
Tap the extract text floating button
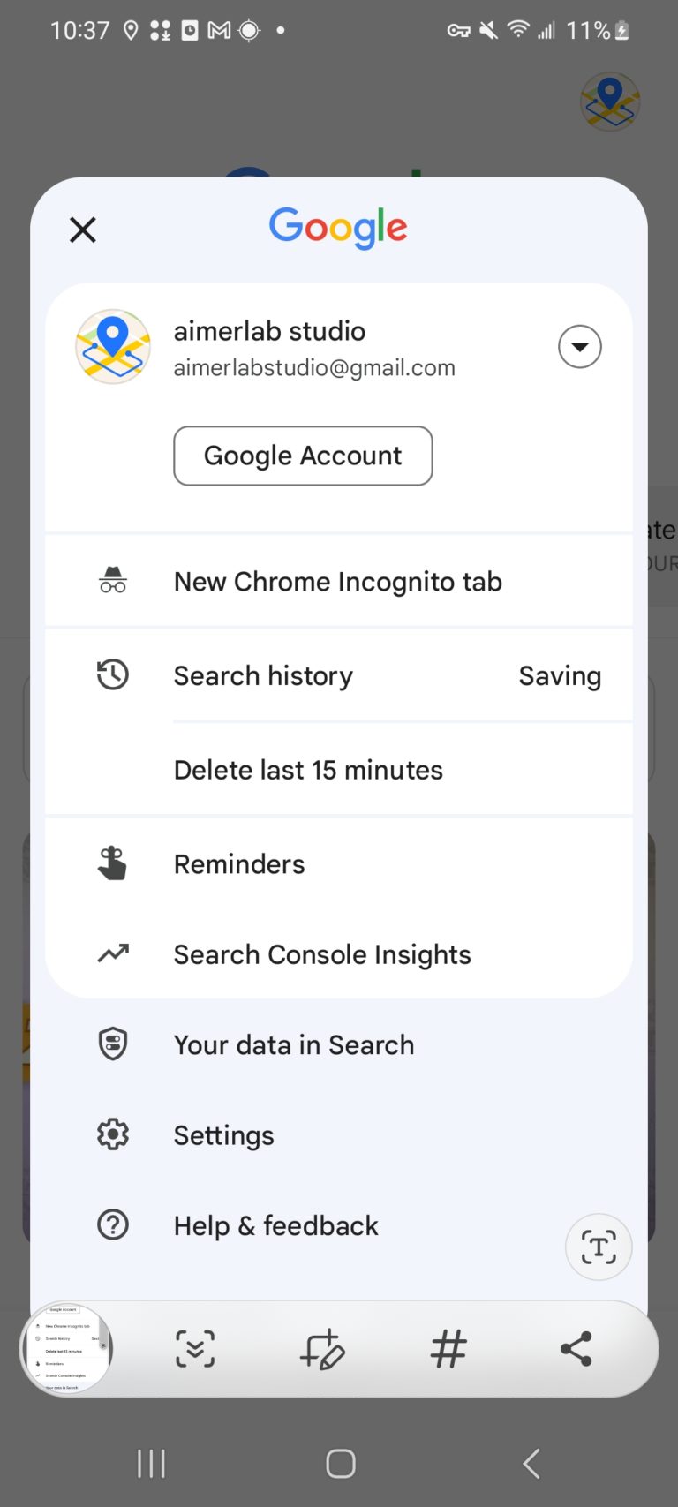pyautogui.click(x=599, y=1247)
